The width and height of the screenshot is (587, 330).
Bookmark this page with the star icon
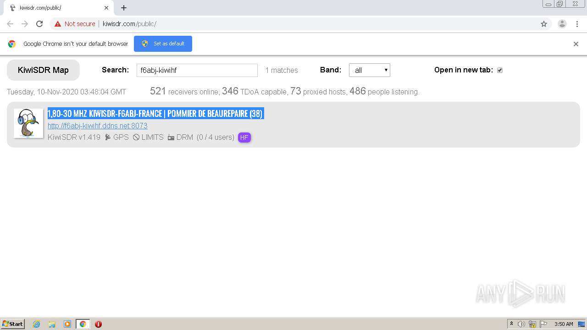tap(544, 24)
